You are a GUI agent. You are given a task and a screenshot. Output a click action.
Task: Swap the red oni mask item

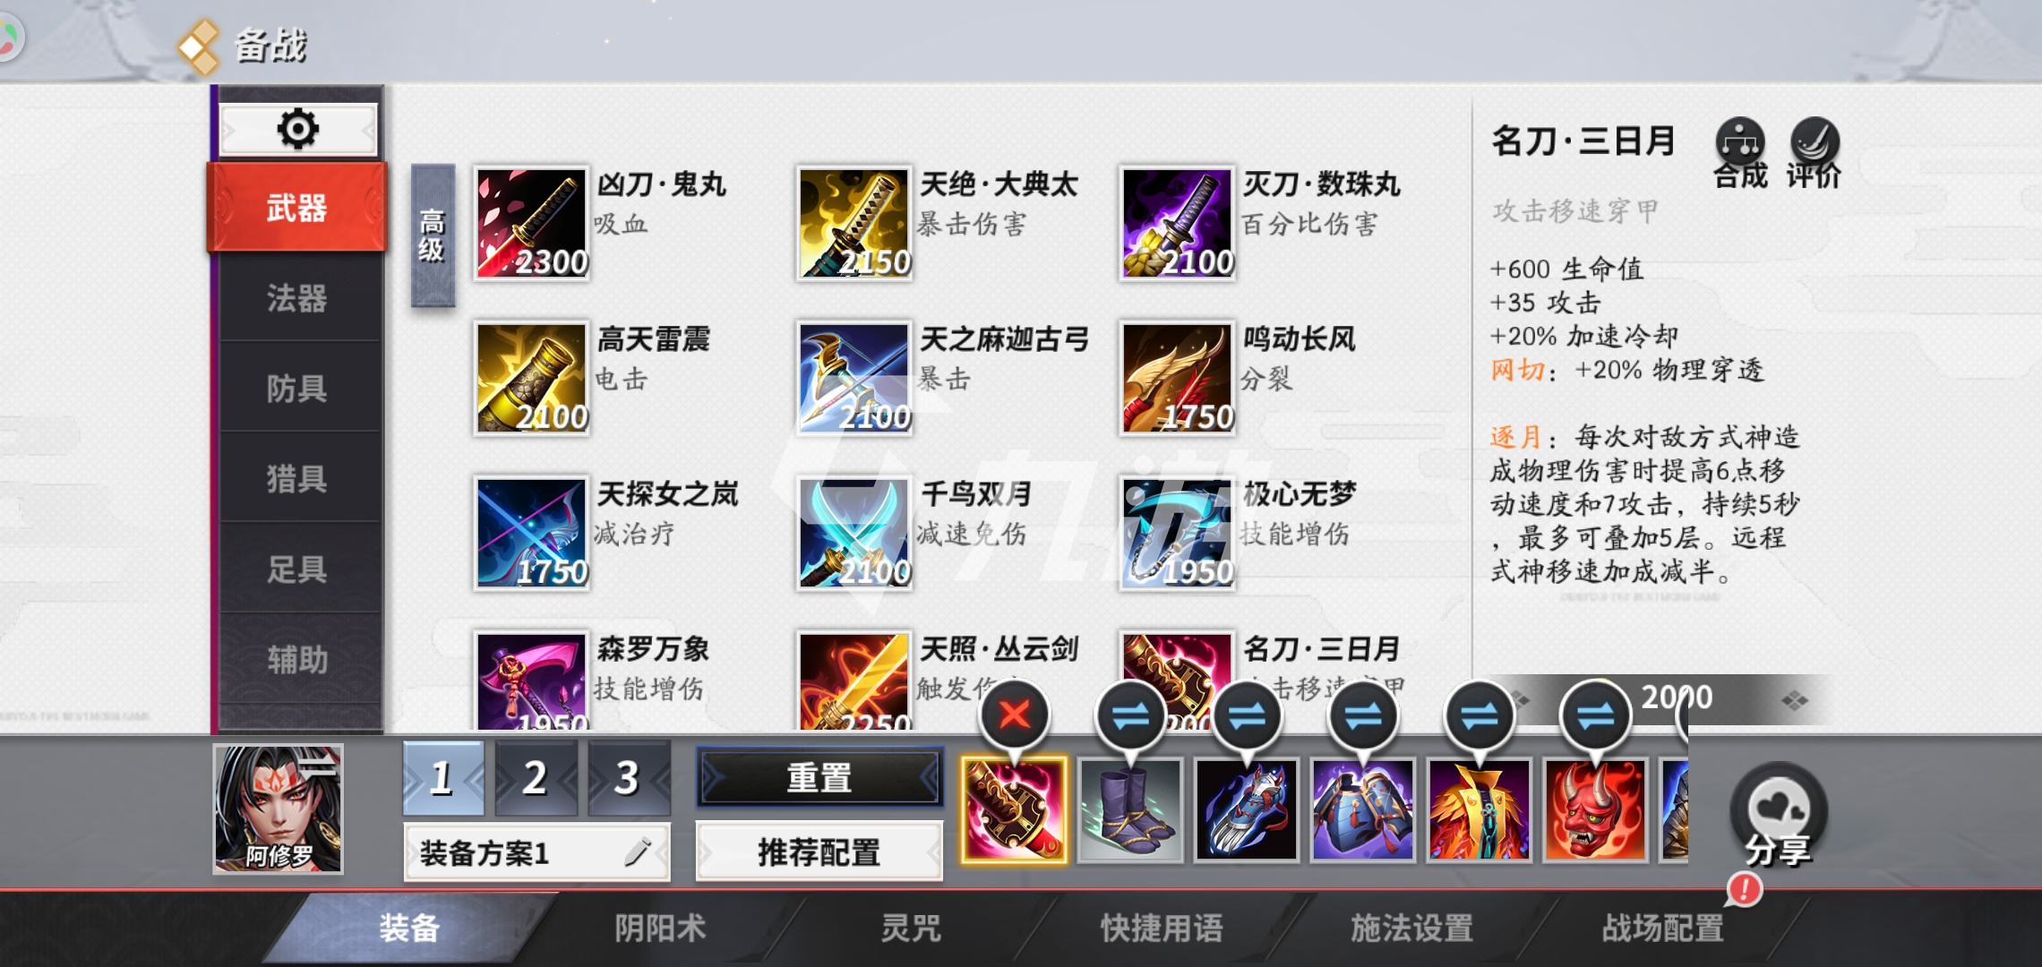click(x=1595, y=715)
